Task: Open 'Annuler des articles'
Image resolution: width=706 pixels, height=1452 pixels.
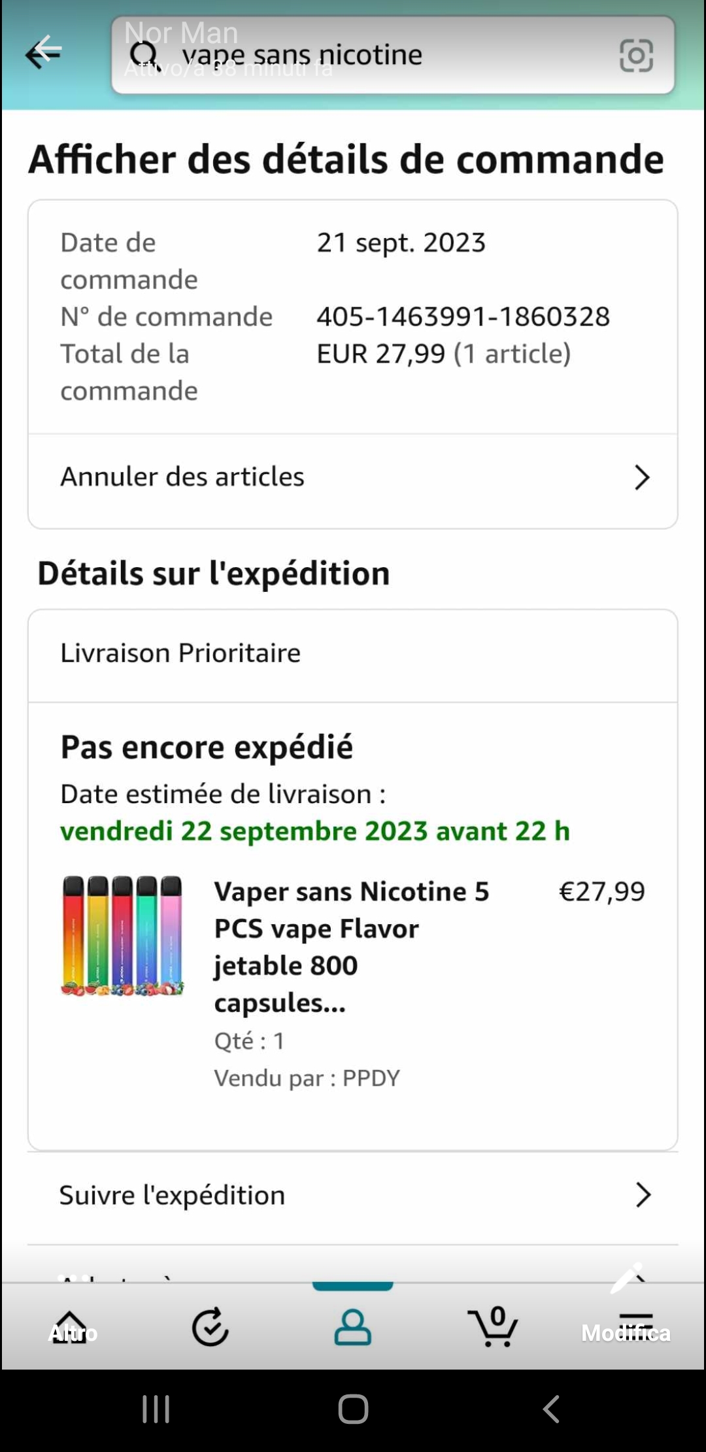Action: (183, 477)
